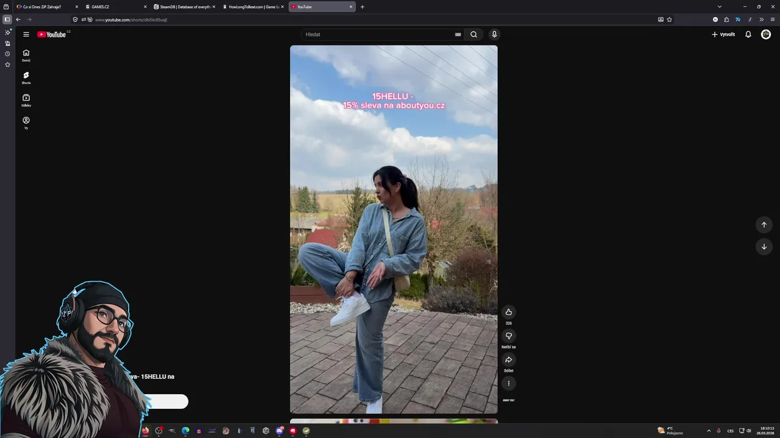The height and width of the screenshot is (438, 780).
Task: Open the Vy profile section
Action: tap(26, 123)
